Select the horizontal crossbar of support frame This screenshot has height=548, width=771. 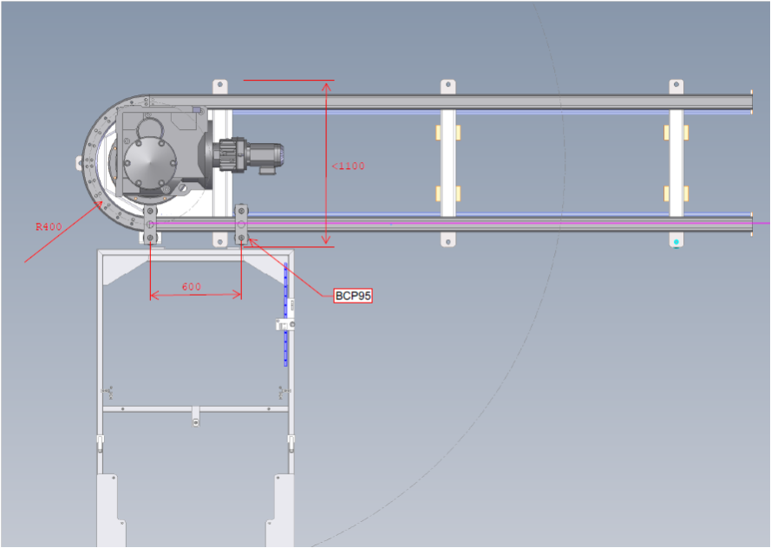click(x=196, y=409)
